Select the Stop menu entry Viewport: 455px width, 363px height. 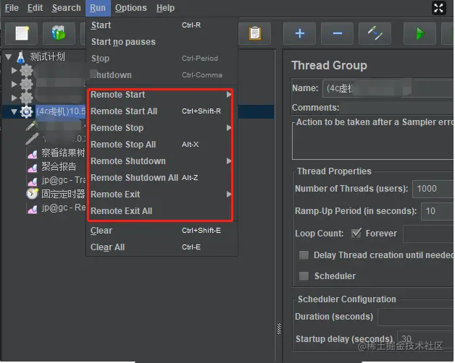(162, 59)
